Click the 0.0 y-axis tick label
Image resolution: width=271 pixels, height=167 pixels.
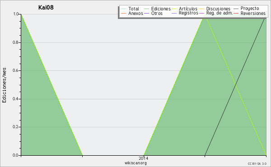click(x=15, y=155)
